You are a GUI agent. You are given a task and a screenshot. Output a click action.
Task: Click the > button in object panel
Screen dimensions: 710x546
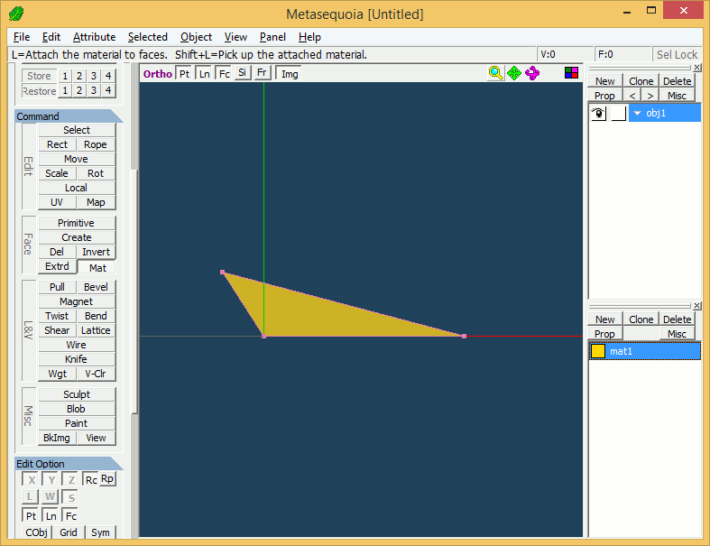(x=650, y=96)
